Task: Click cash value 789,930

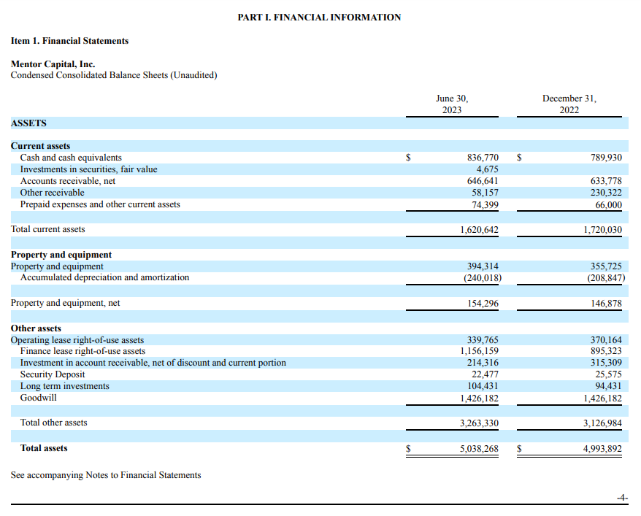Action: pyautogui.click(x=606, y=158)
